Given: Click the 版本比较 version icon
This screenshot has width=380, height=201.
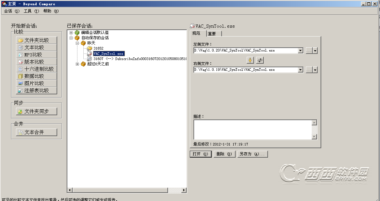Looking at the screenshot, I should (21, 62).
